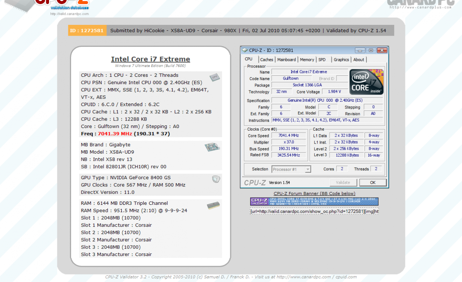Click the CPU-Z validator banner image
462x282 pixels.
pos(314,202)
